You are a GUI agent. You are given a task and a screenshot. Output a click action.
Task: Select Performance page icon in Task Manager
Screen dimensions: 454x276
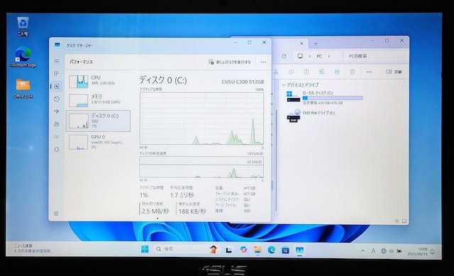click(57, 87)
